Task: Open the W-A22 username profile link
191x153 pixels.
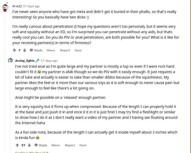Action: [x=17, y=6]
